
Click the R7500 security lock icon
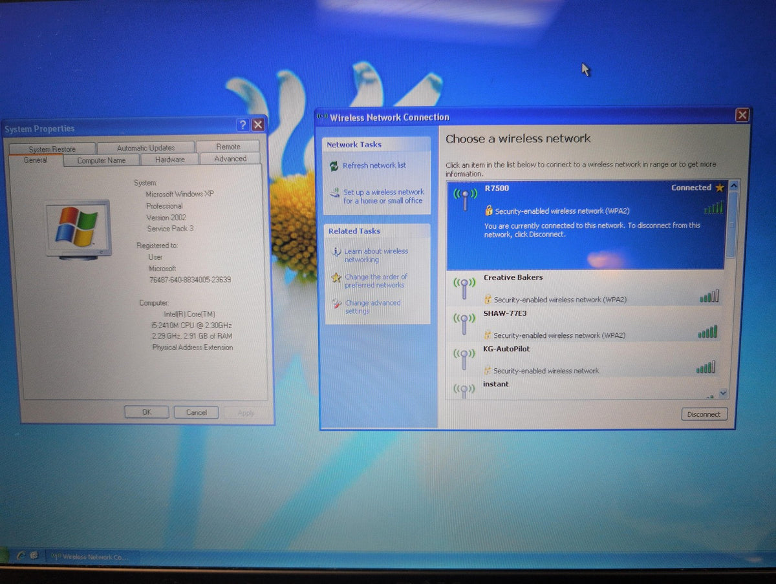[489, 211]
